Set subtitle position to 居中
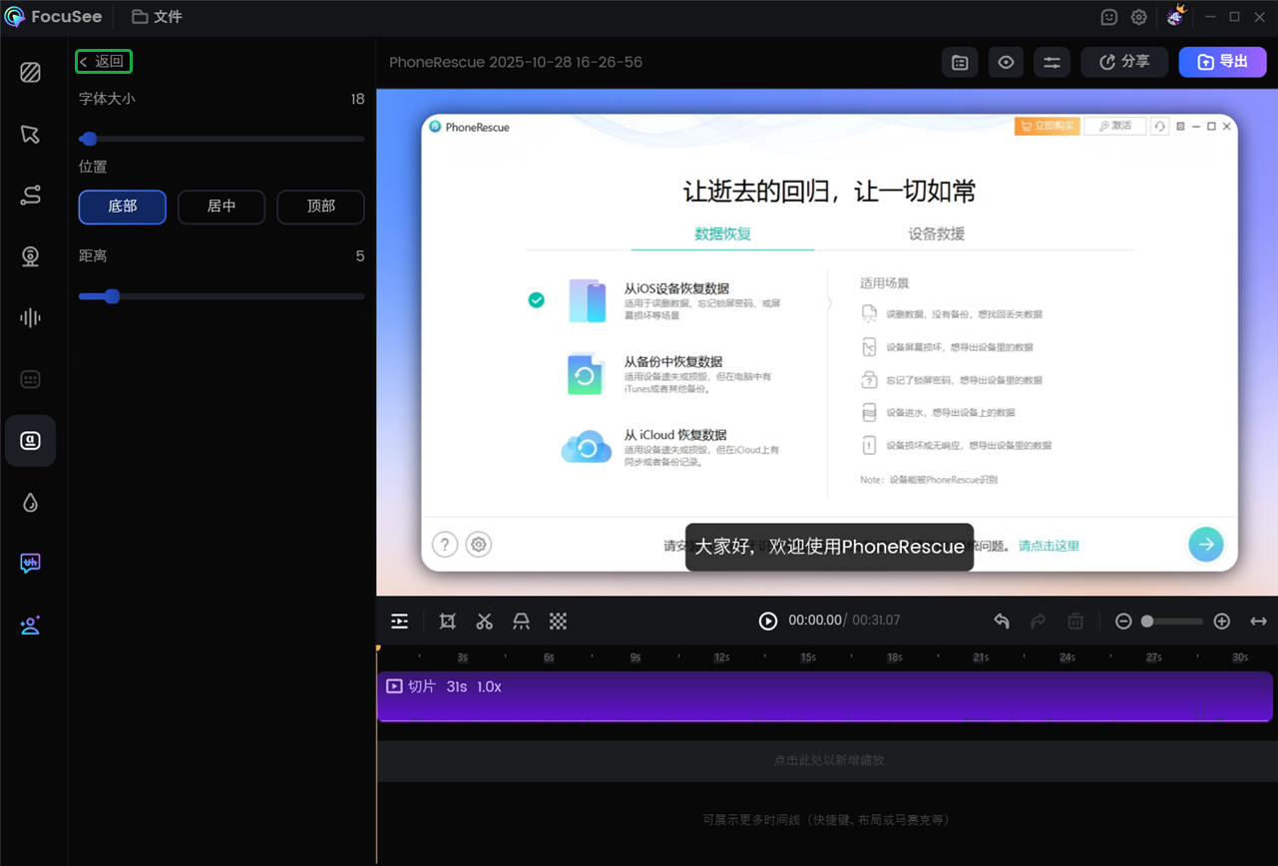The height and width of the screenshot is (866, 1278). (221, 207)
